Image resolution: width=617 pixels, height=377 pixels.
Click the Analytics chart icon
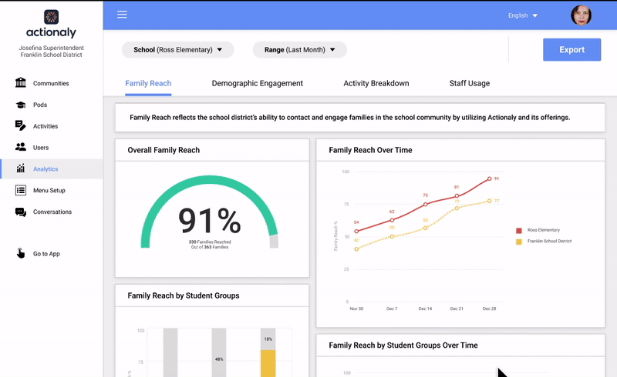click(21, 168)
